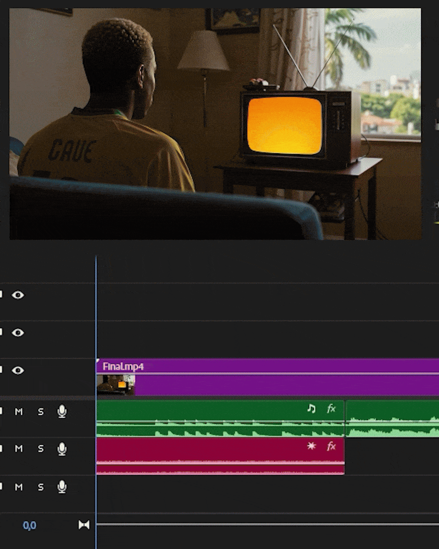Mute the empty bottom audio track
439x549 pixels.
(19, 487)
